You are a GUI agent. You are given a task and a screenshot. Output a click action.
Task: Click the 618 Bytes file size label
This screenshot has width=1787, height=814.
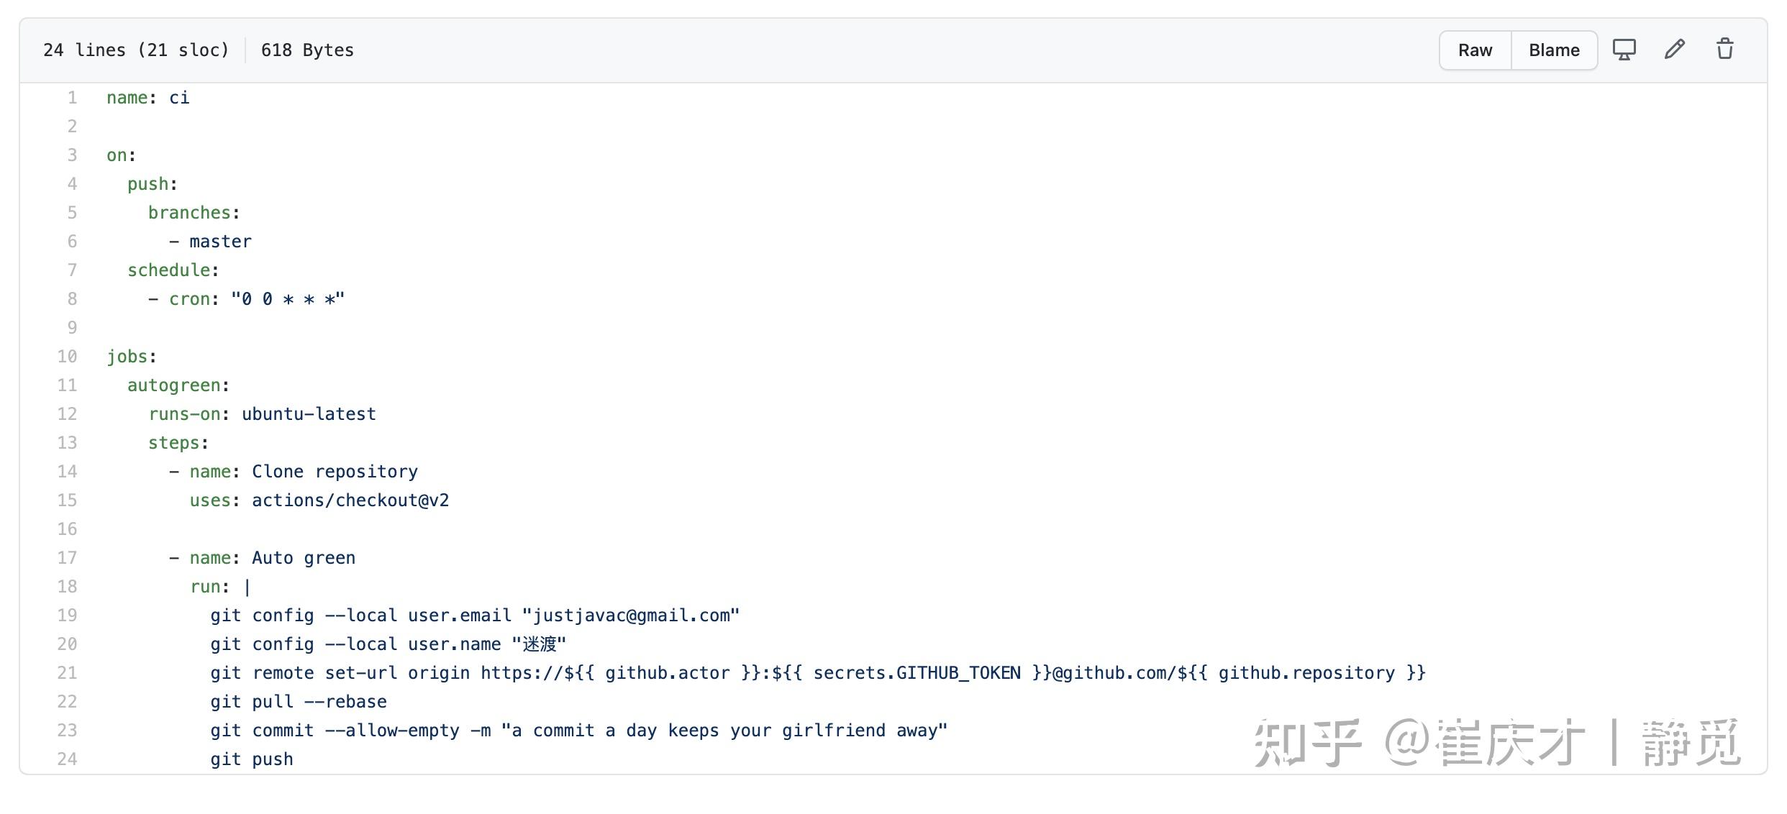point(307,50)
